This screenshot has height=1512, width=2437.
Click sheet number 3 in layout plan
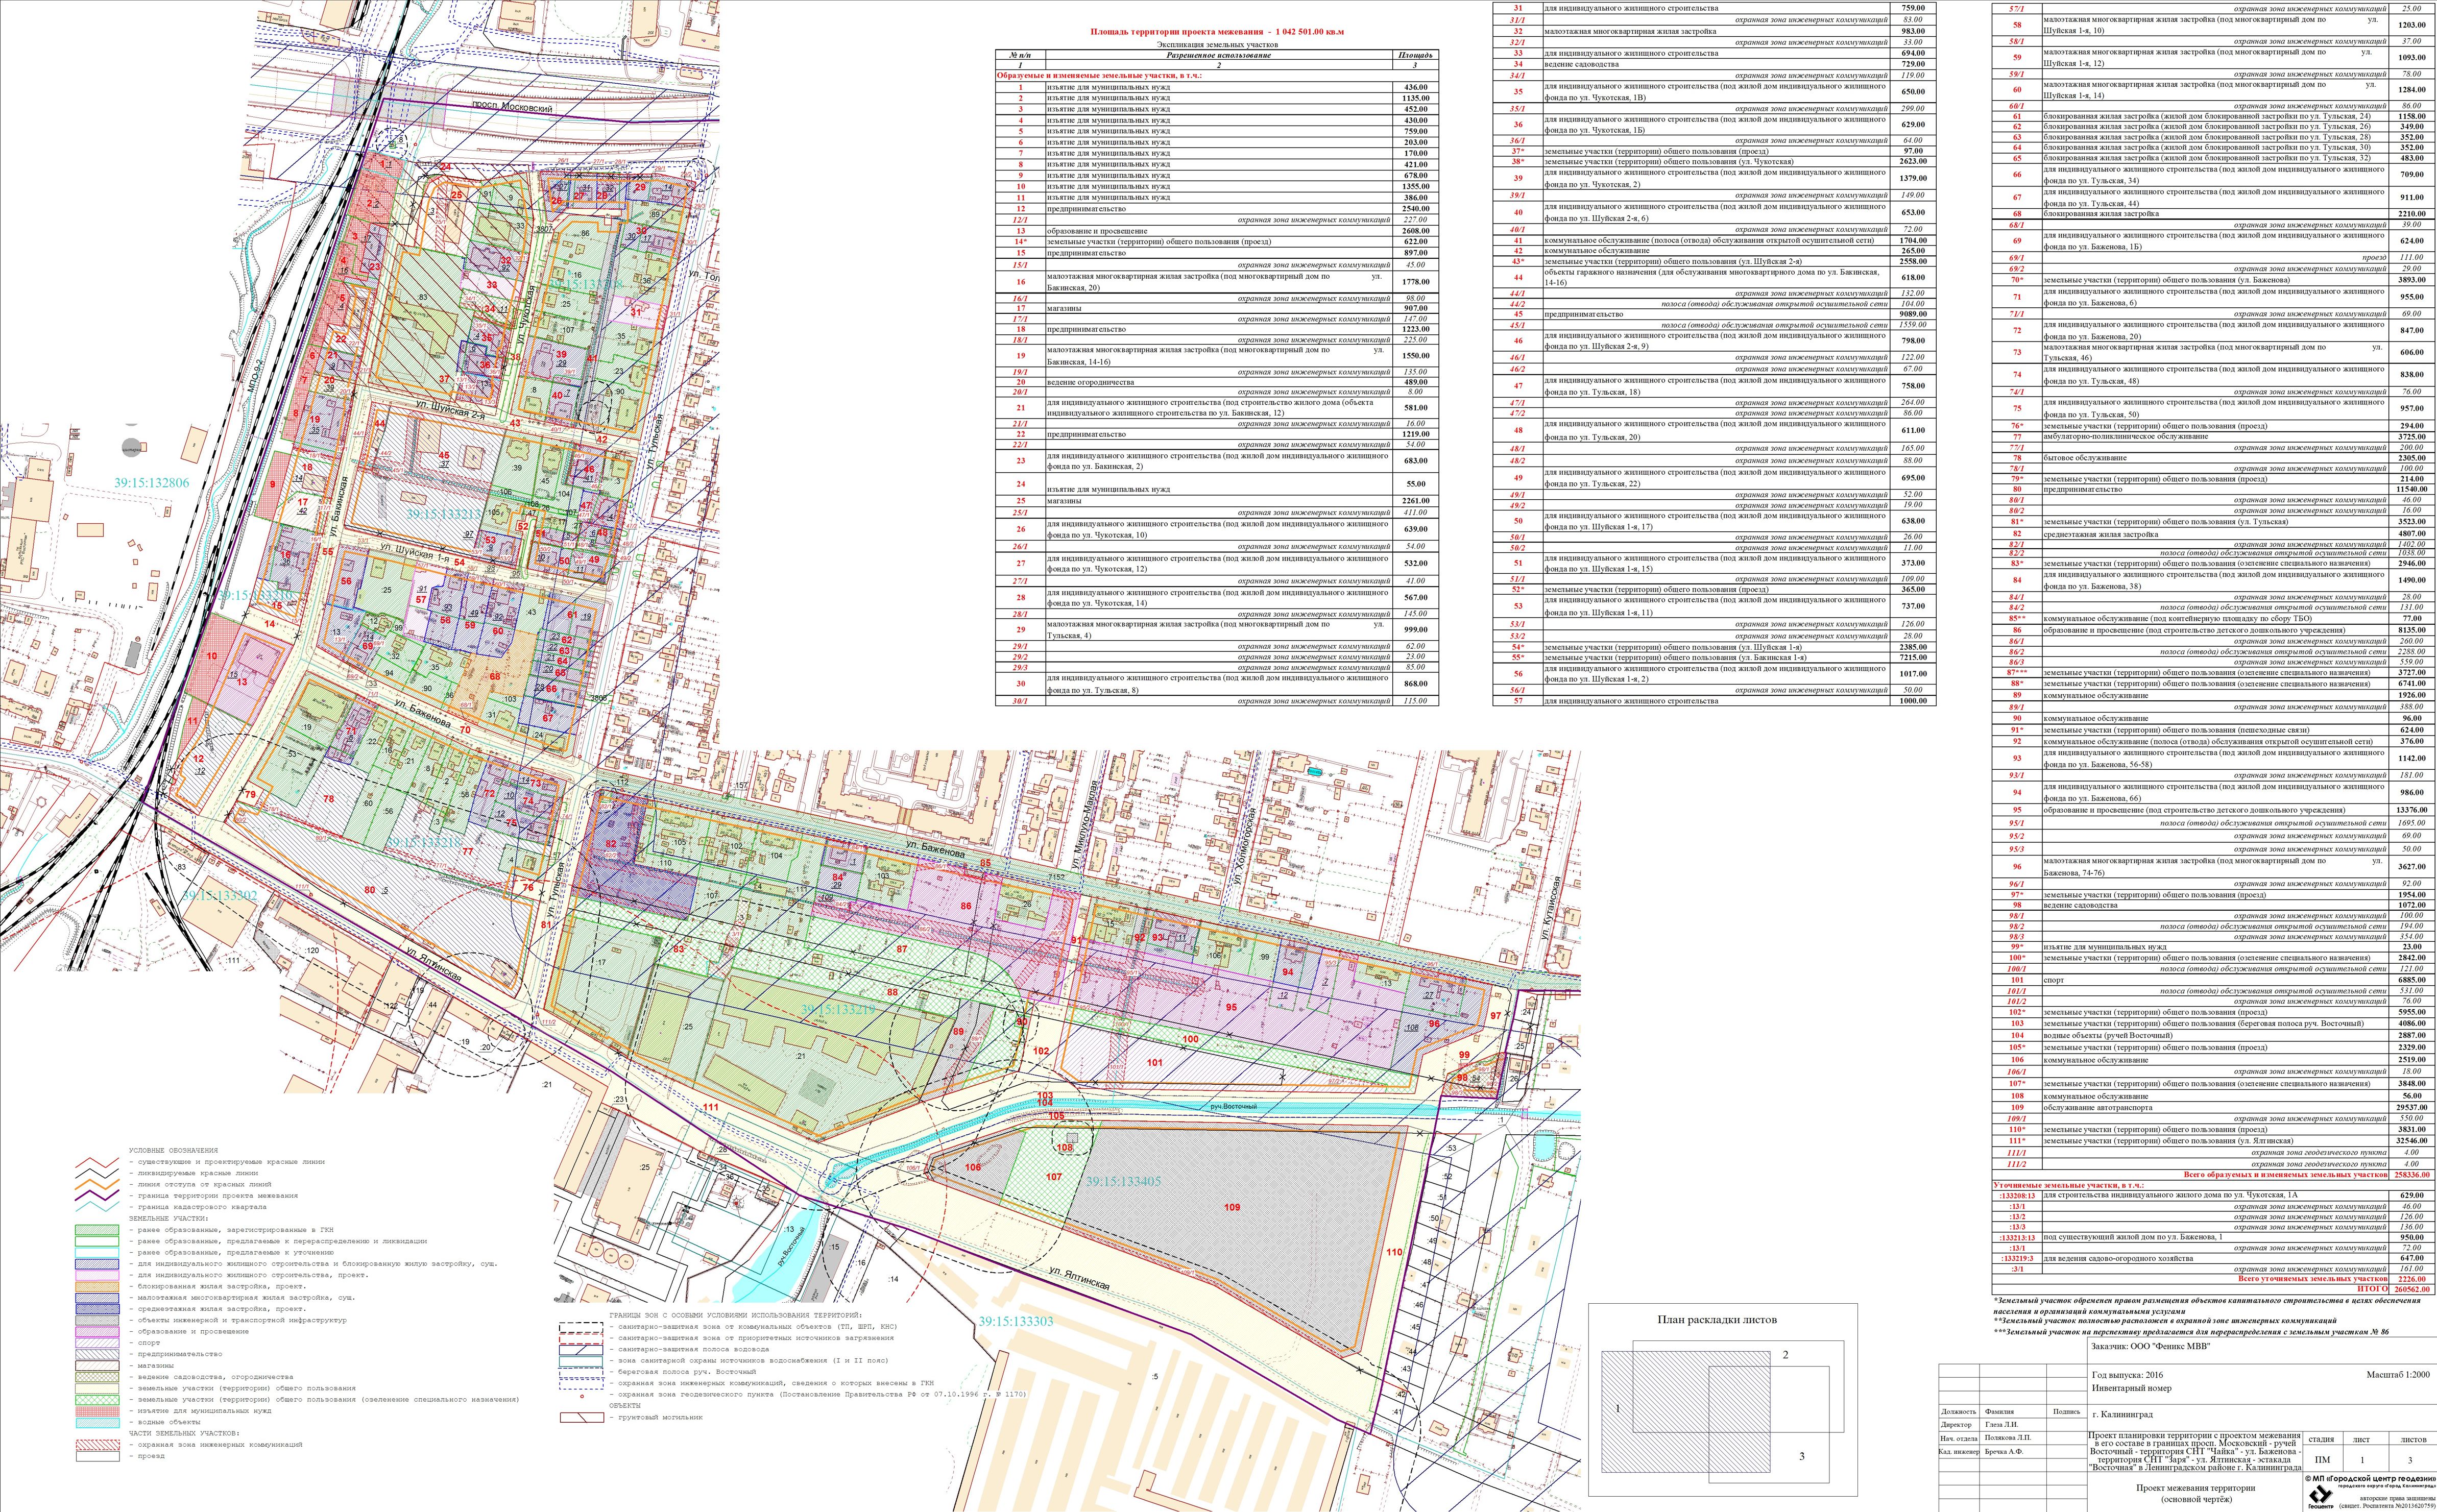(x=1802, y=1456)
